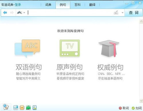Open the mini window icon in the bottom bar
The image size is (143, 111).
coord(16,108)
